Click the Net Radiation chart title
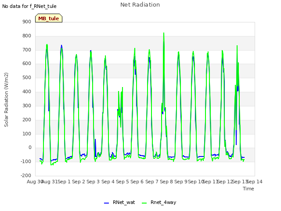The image size is (281, 211). (140, 5)
